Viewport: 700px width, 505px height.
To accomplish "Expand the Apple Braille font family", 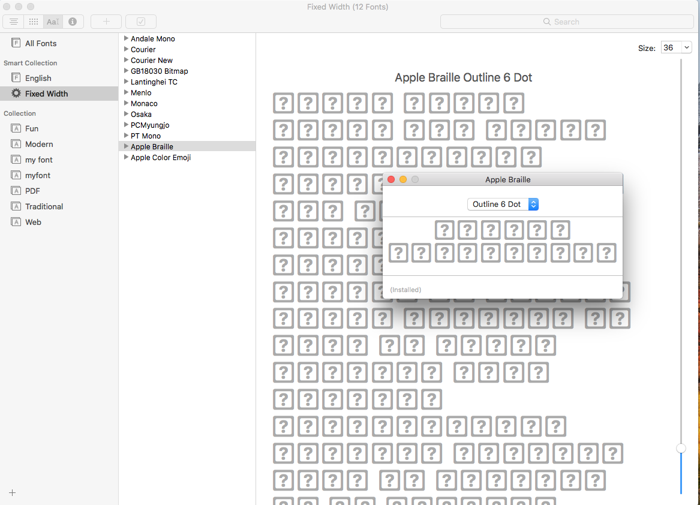I will tap(126, 146).
